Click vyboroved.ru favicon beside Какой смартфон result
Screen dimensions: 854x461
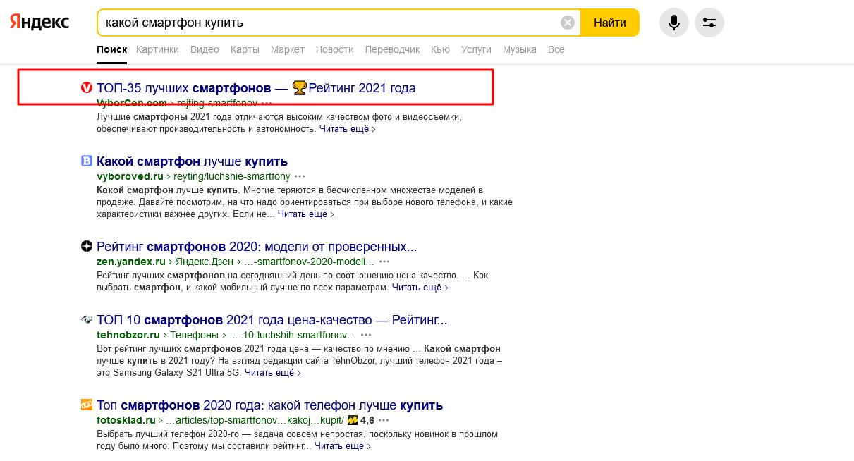click(87, 161)
